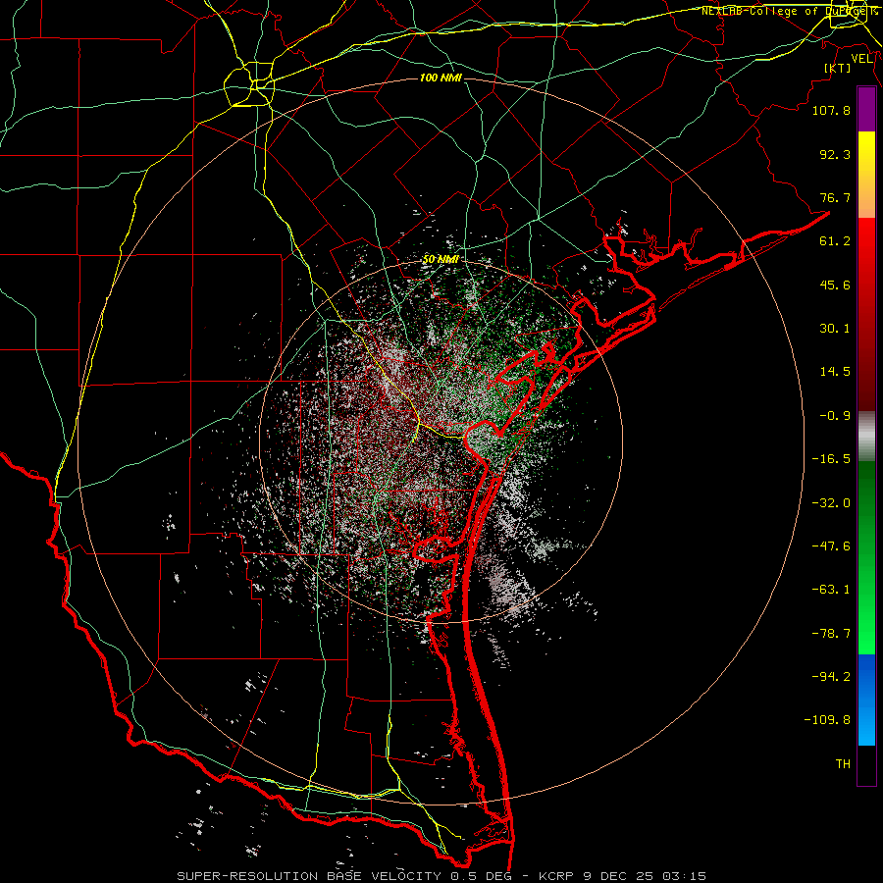The image size is (883, 883).
Task: Click the Super-Resolution Base Velocity caption text
Action: (x=441, y=876)
